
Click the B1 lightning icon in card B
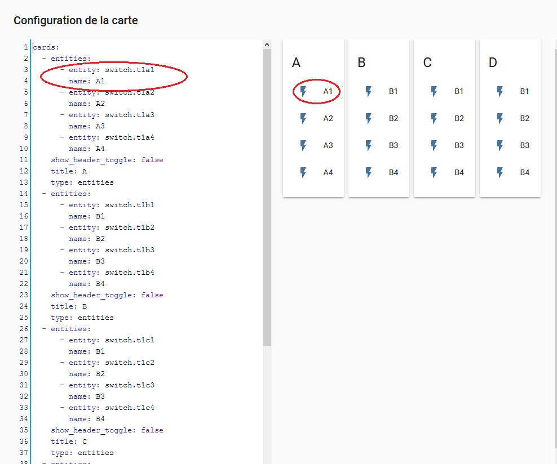click(368, 91)
